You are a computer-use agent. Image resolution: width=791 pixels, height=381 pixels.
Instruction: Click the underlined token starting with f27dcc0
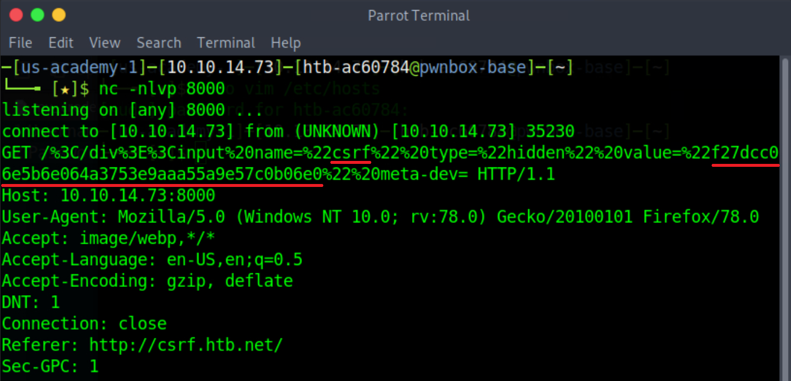pos(745,153)
